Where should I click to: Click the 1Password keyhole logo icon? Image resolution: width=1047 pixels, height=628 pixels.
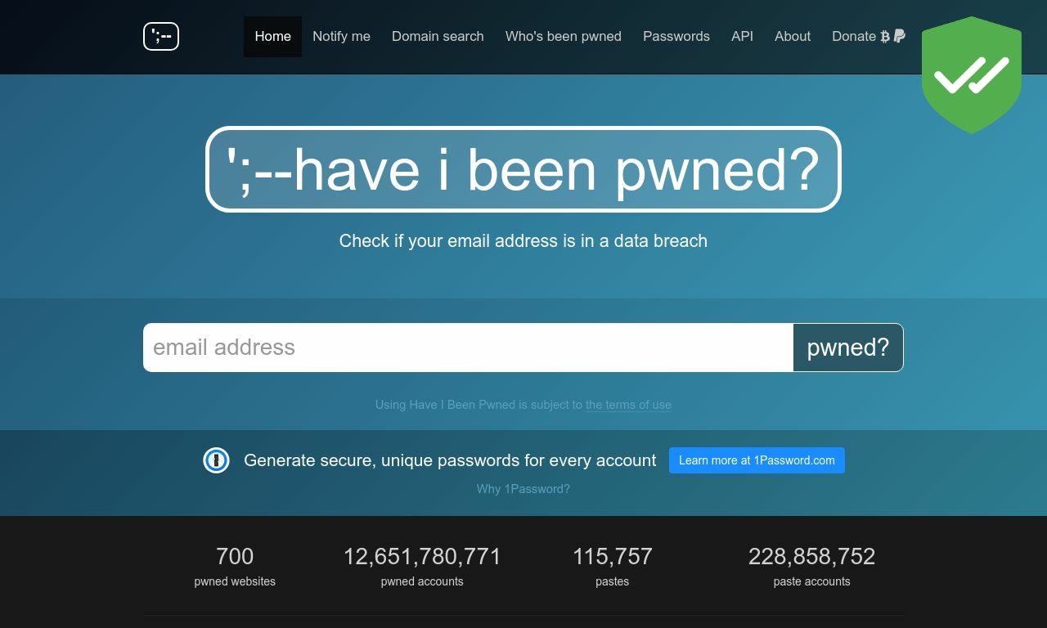(x=216, y=460)
